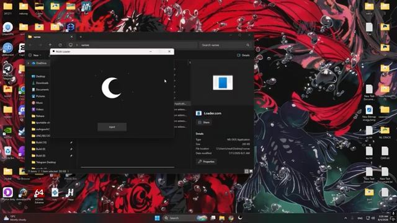The height and width of the screenshot is (223, 397).
Task: Close the Multi Loader window
Action: [169, 51]
